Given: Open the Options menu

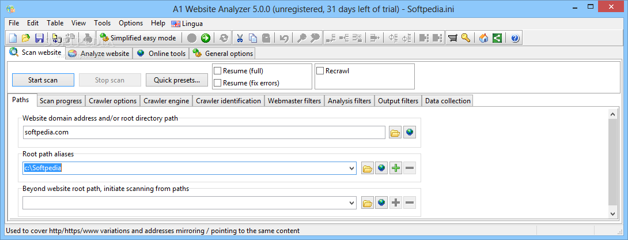Looking at the screenshot, I should (131, 23).
